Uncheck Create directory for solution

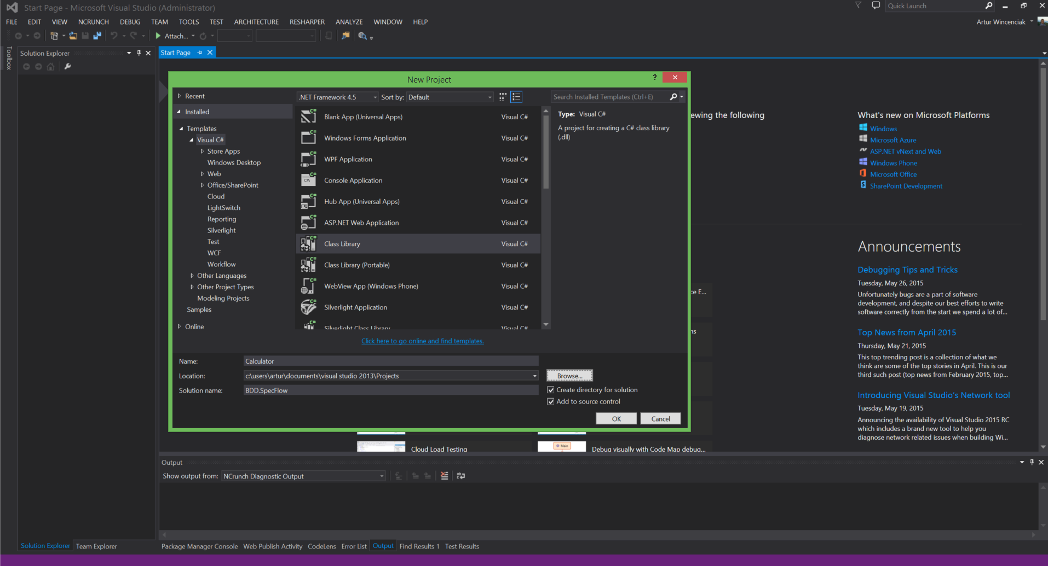point(551,390)
